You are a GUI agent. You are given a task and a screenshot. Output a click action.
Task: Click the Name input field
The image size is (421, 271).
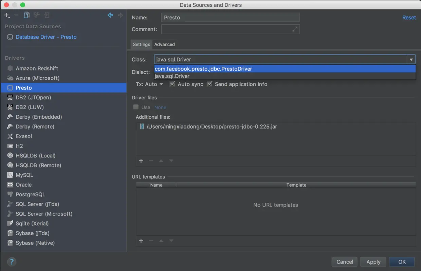[x=231, y=18]
